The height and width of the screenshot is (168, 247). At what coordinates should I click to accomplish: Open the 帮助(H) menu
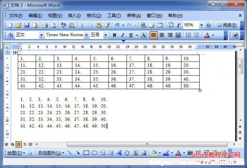(175, 16)
